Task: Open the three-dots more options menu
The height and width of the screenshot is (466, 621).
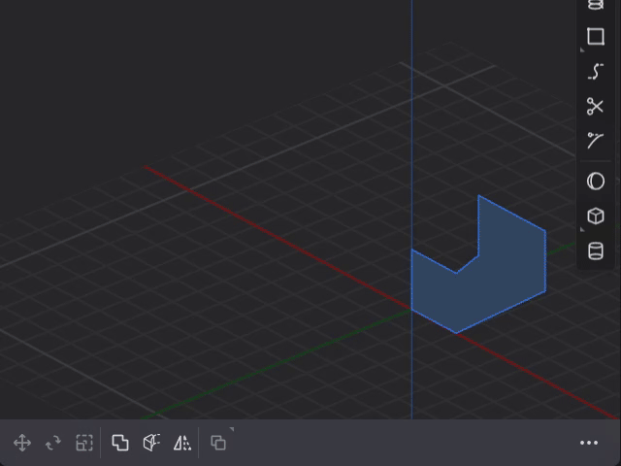Action: click(589, 443)
